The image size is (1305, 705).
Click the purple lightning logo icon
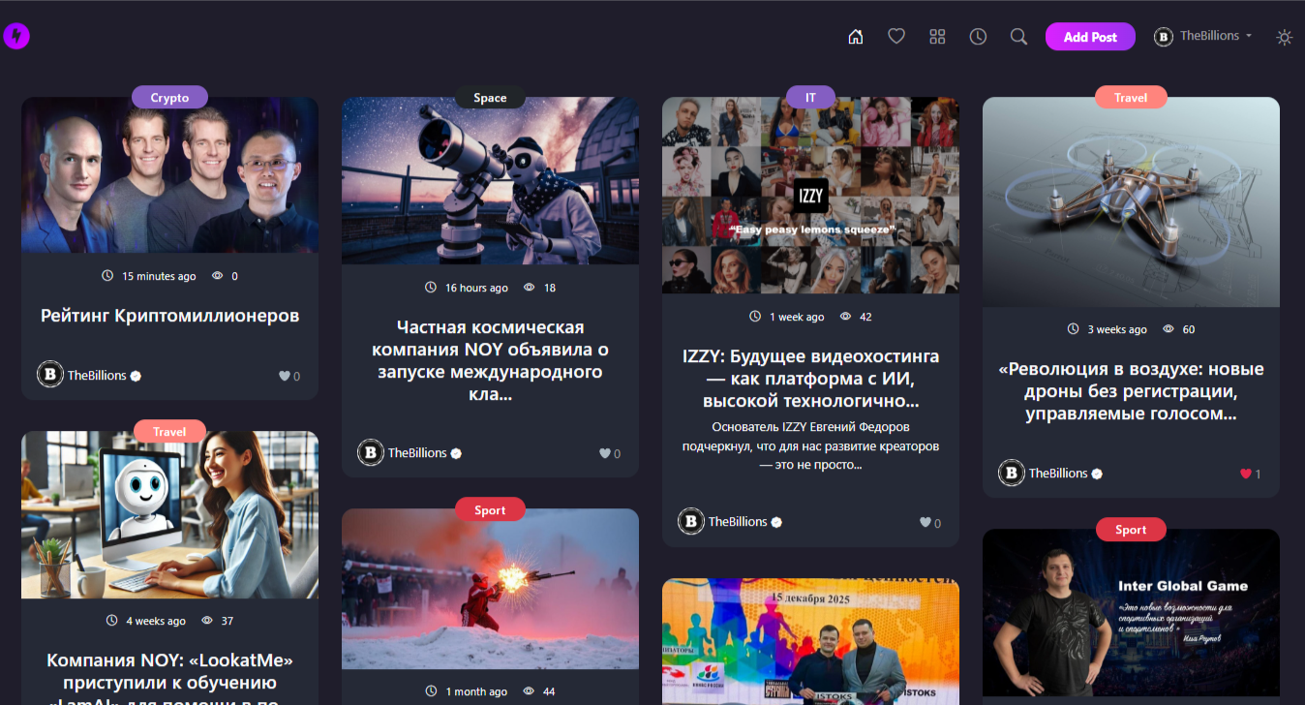(16, 37)
